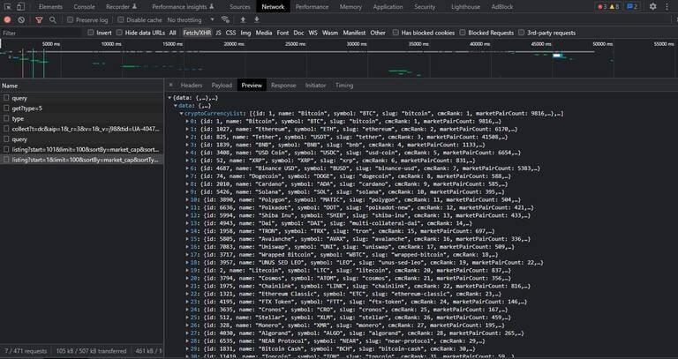Filter by Fetch/XHR requests

pyautogui.click(x=197, y=33)
